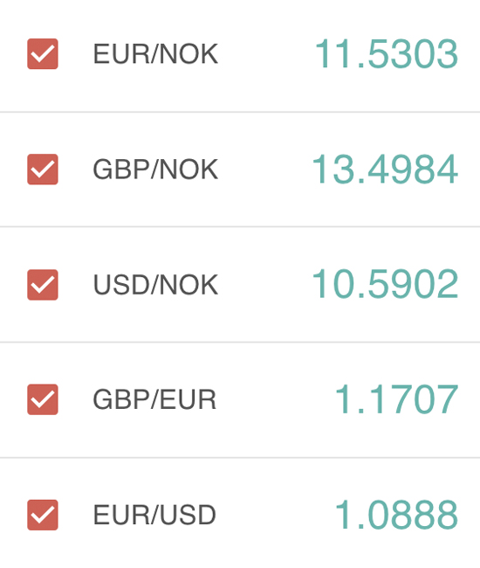Disable the EUR/USD checkbox
Screen dimensions: 480x568
coord(43,515)
